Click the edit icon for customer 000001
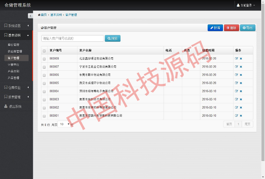Image resolution: width=265 pixels, height=179 pixels. (236, 116)
